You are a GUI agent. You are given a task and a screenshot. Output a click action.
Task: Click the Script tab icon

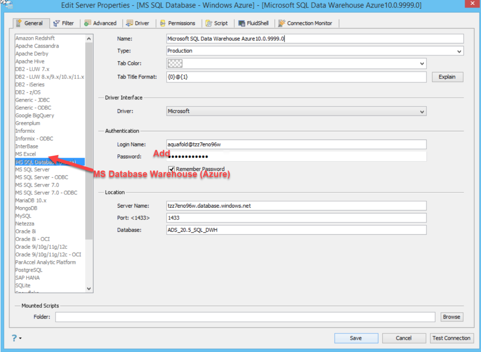pyautogui.click(x=209, y=23)
